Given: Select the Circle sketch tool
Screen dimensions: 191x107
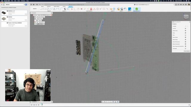Looking at the screenshot, I should (x=48, y=9).
